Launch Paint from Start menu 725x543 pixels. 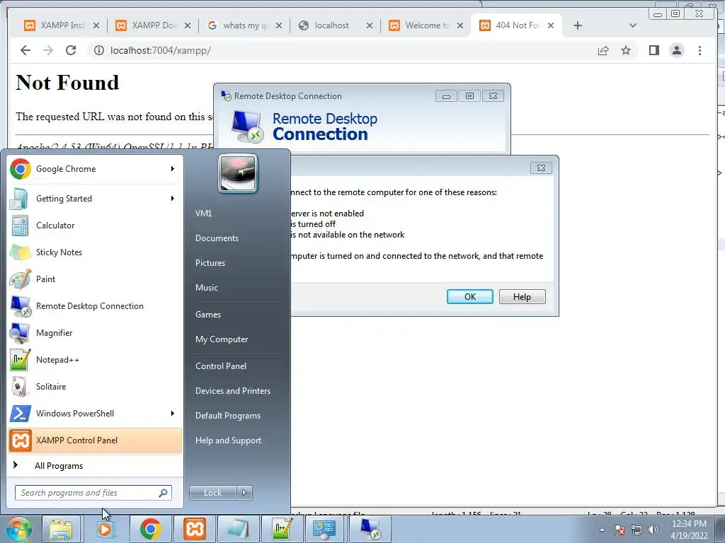pyautogui.click(x=95, y=279)
